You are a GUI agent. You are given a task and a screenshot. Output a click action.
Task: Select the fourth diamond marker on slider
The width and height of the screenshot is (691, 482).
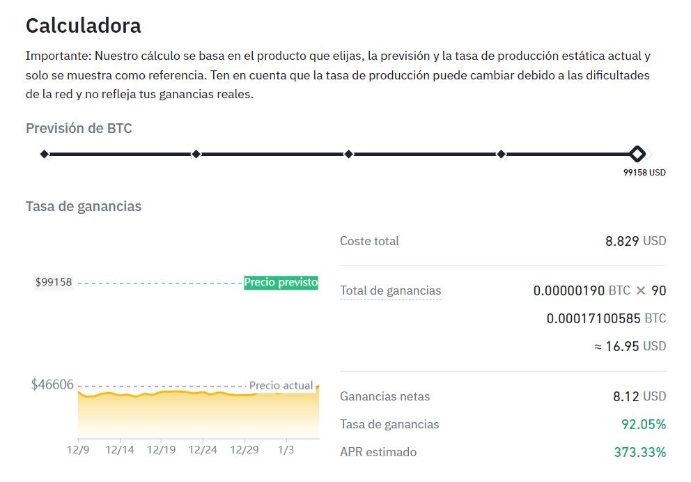point(501,154)
